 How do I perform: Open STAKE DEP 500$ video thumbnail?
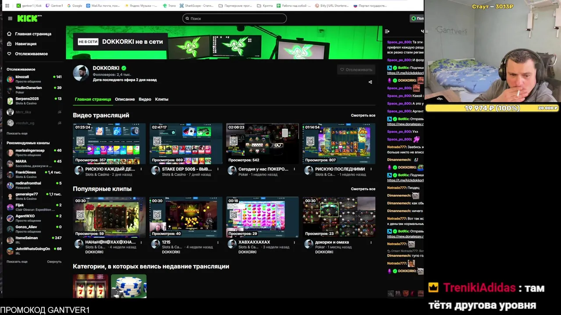click(x=186, y=144)
